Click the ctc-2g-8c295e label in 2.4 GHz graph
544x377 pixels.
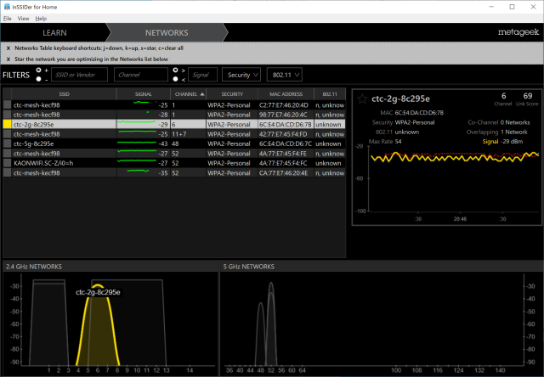click(x=98, y=292)
